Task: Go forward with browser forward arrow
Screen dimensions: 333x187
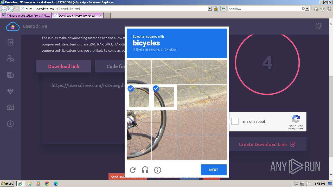Action: click(x=11, y=9)
